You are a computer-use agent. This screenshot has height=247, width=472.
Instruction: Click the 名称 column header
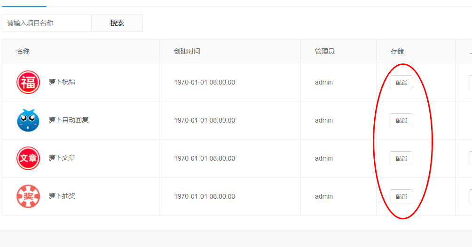click(23, 51)
